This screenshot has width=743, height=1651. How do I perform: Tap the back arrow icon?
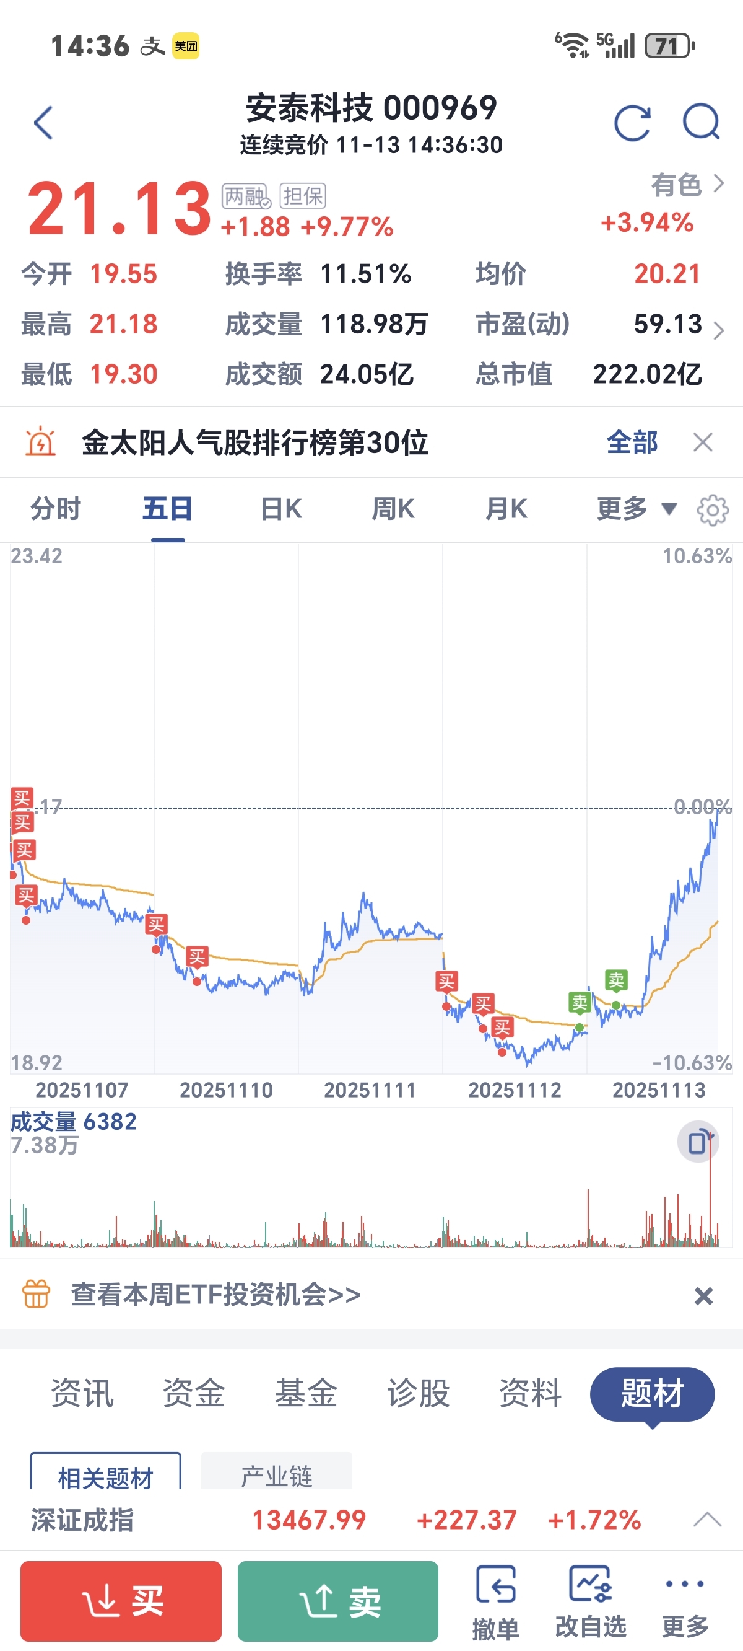pos(43,123)
